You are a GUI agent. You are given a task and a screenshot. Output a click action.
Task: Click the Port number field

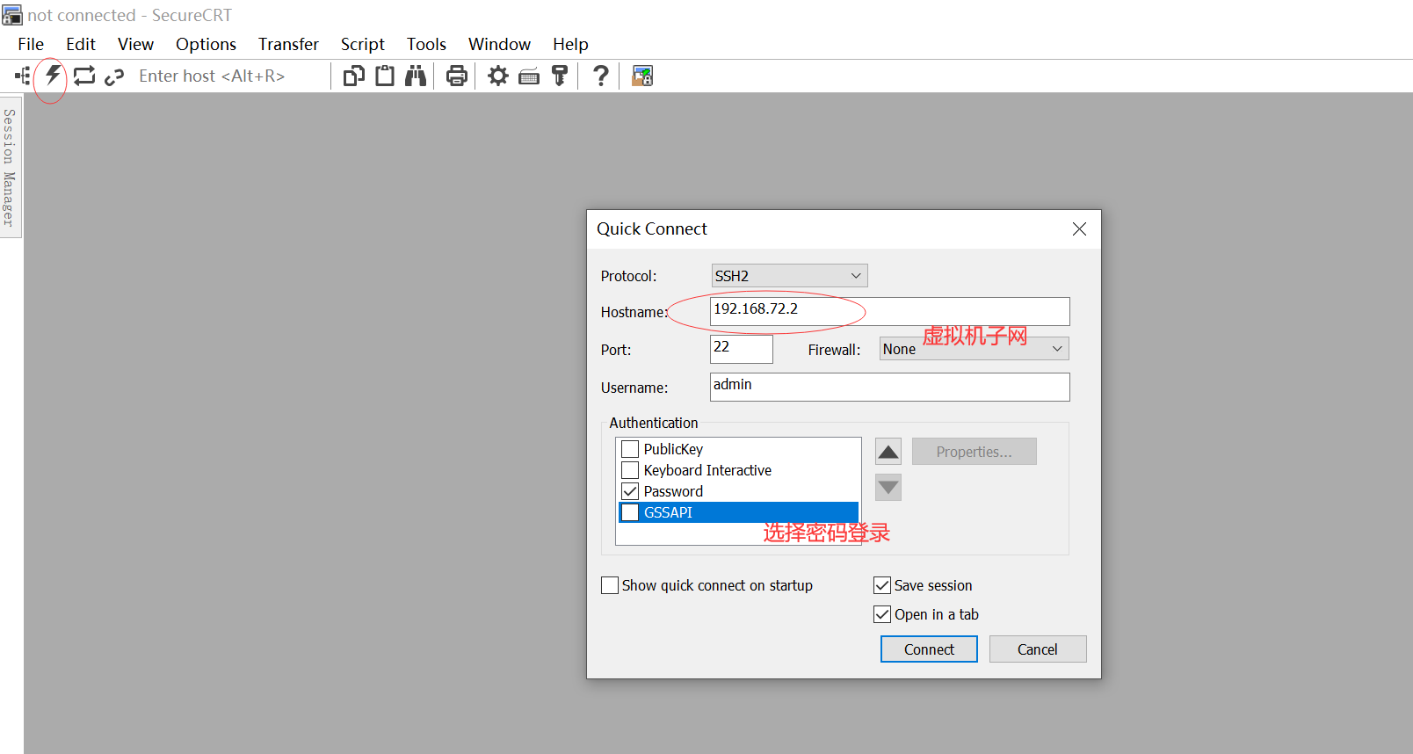tap(741, 349)
